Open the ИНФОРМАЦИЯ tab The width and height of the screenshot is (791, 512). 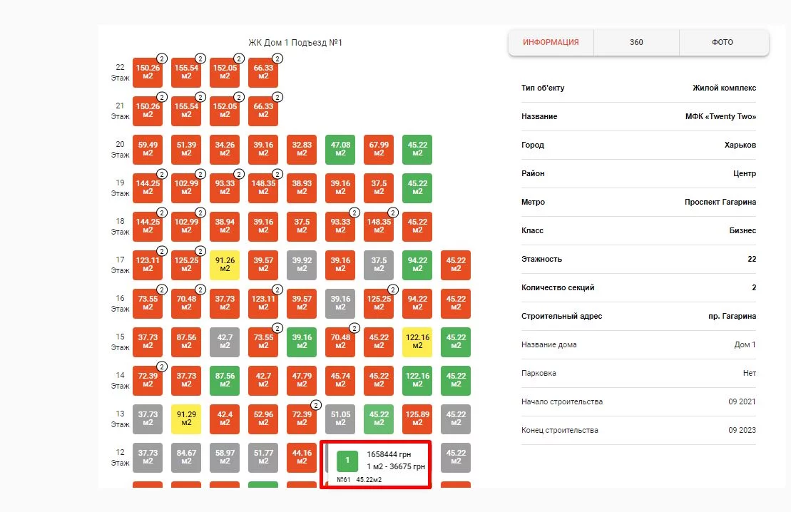(x=551, y=42)
